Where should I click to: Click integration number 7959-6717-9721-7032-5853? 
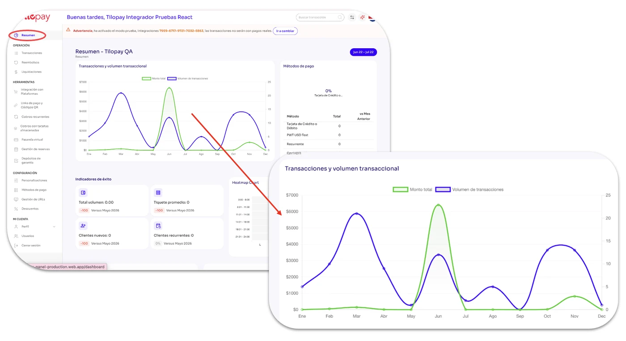tap(181, 31)
